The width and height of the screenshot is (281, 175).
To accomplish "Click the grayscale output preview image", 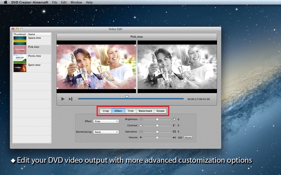I will (x=177, y=67).
